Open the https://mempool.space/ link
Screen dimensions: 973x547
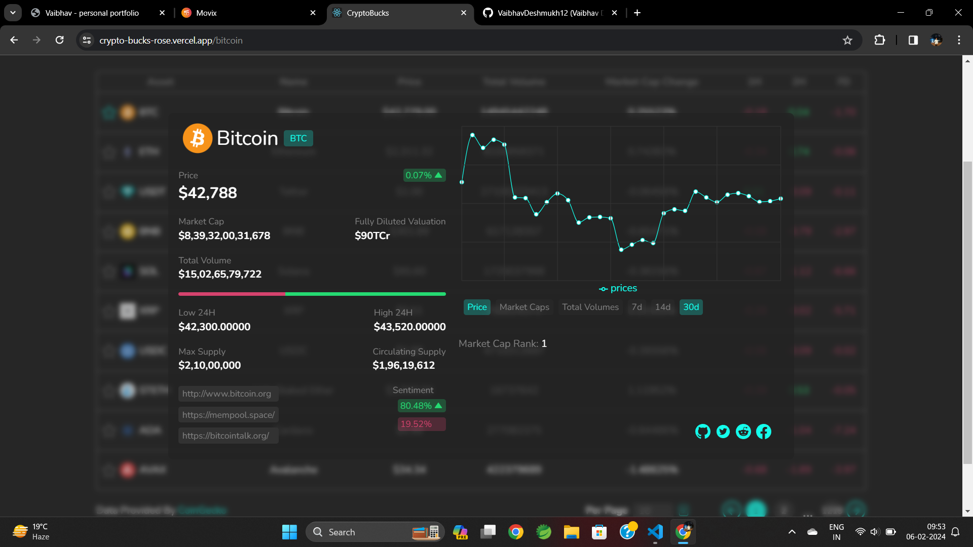click(229, 415)
